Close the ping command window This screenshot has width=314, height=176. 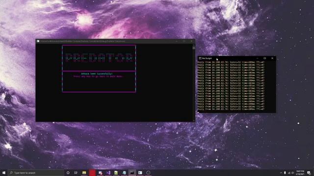tap(272, 58)
